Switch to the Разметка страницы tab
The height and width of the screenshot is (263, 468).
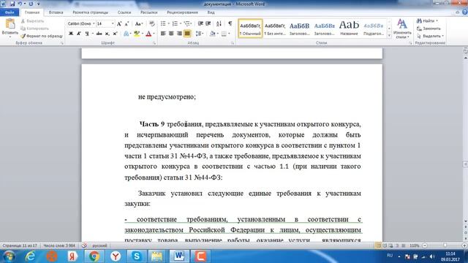[91, 12]
